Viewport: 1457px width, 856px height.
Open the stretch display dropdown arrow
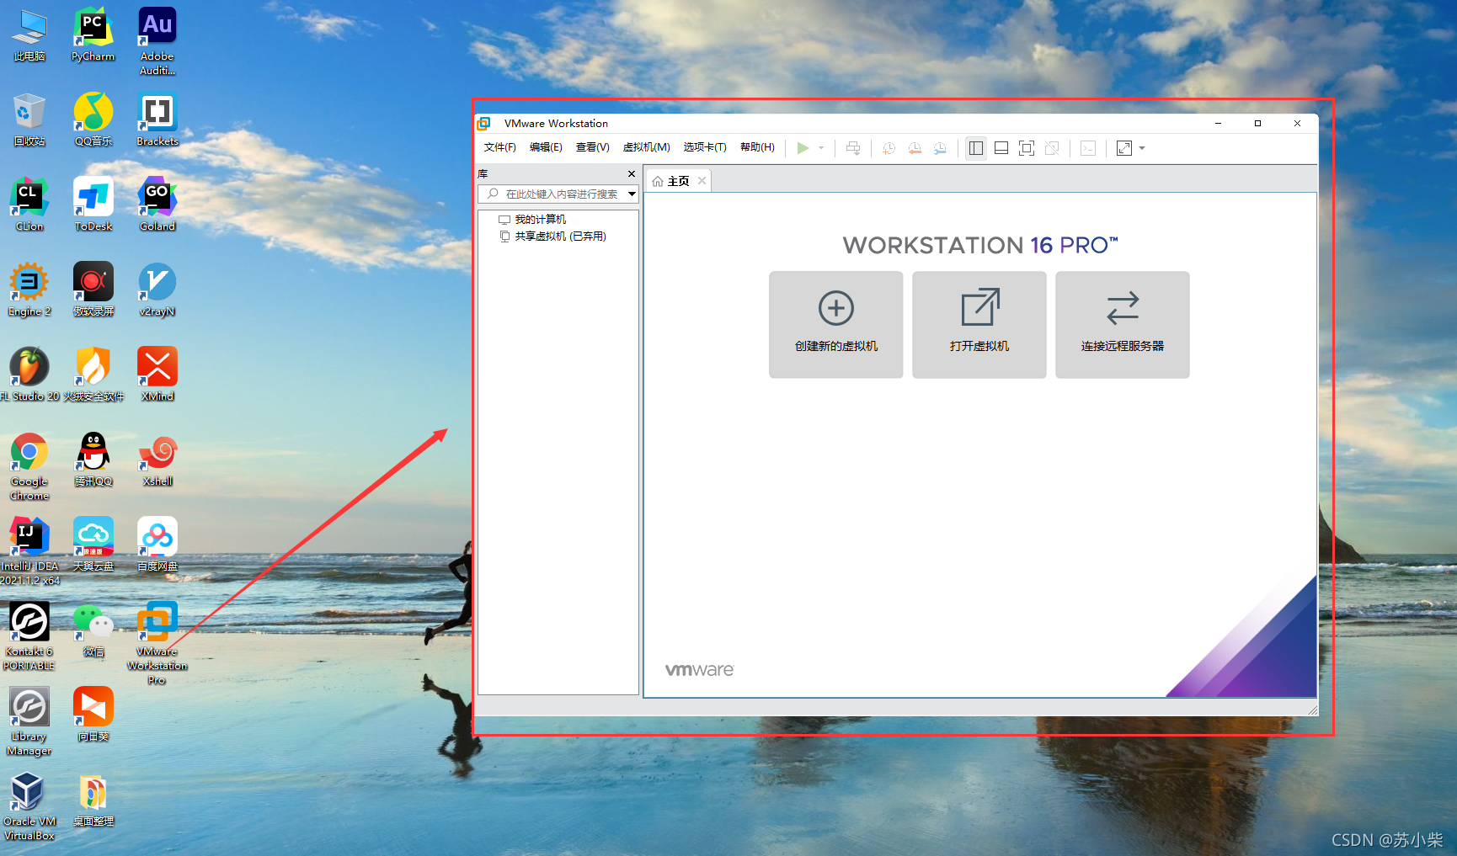point(1142,148)
